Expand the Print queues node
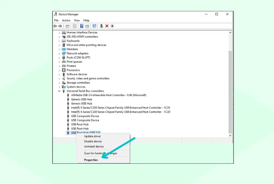The width and height of the screenshot is (274, 184). click(59, 62)
